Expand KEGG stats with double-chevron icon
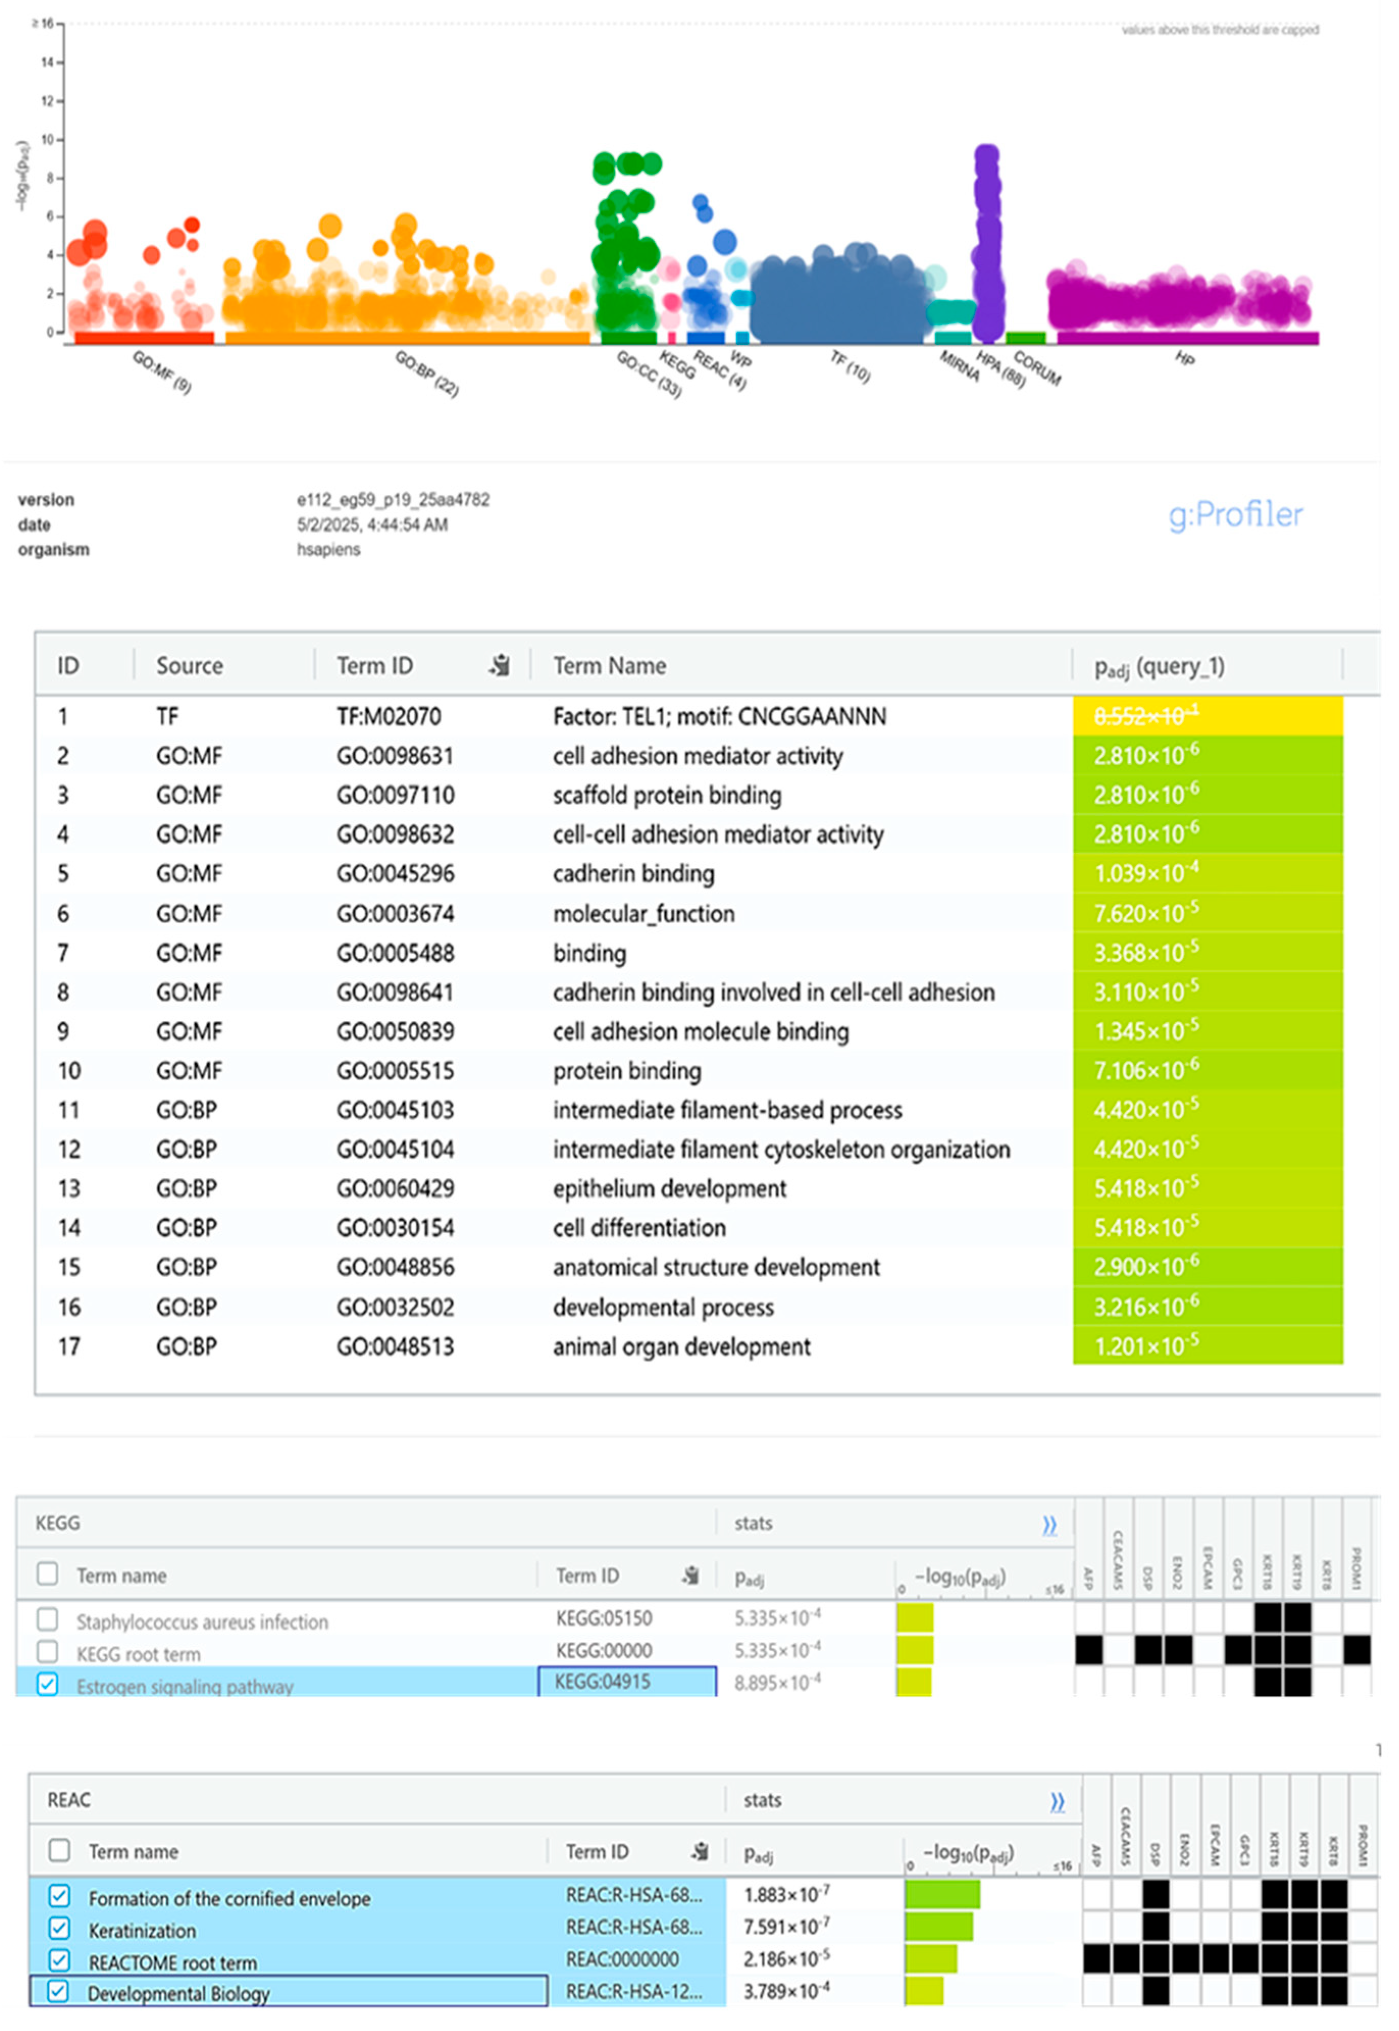 [x=1049, y=1526]
